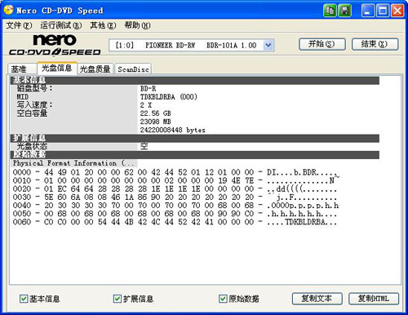Click the 写入速度 label
The width and height of the screenshot is (408, 315).
click(x=34, y=105)
